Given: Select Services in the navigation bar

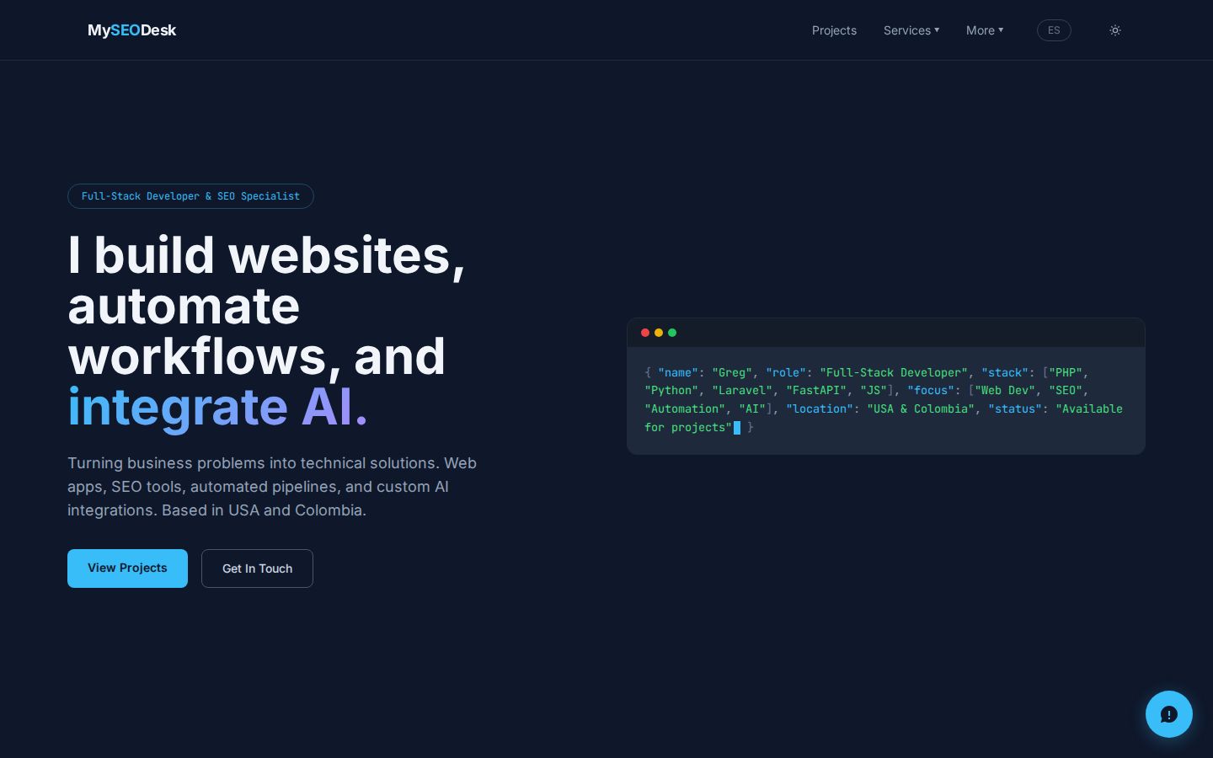Looking at the screenshot, I should coord(906,30).
